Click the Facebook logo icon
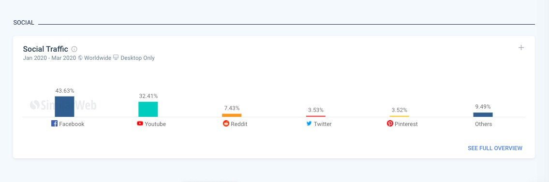 pos(54,123)
